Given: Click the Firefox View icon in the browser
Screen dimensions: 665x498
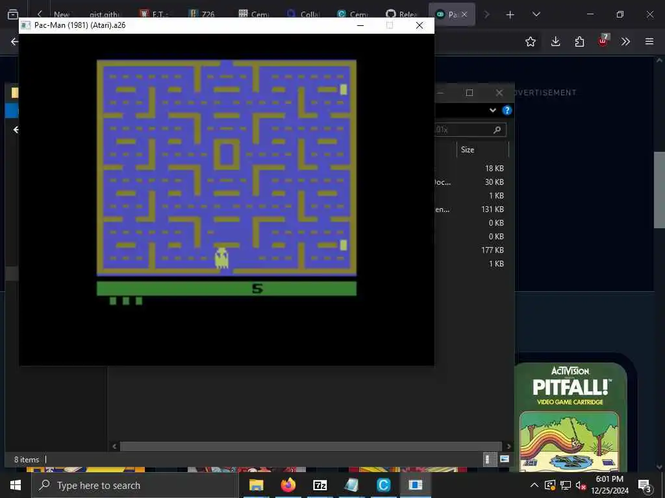Looking at the screenshot, I should 13,14.
